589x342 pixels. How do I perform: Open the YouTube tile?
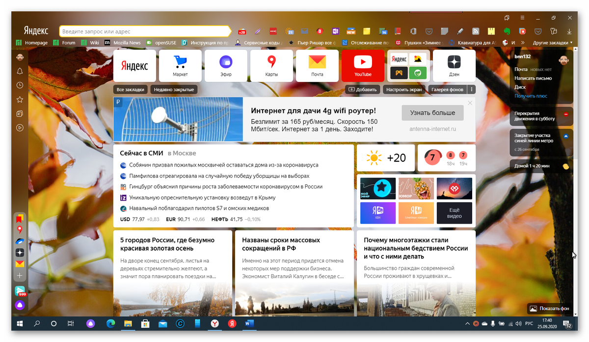pos(363,65)
